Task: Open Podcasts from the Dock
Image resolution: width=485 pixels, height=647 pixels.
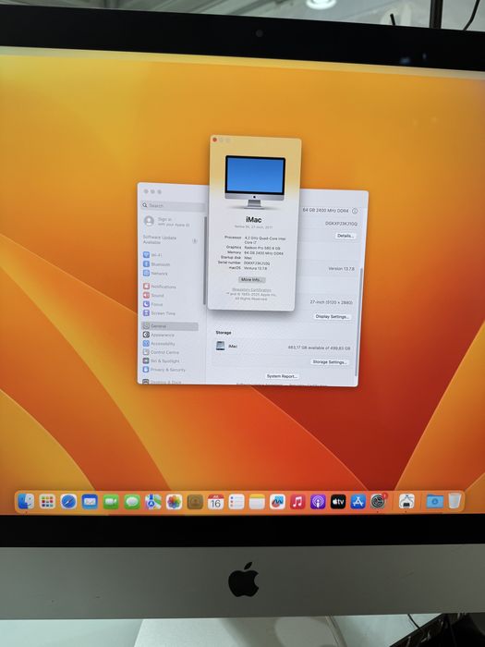Action: tap(318, 502)
